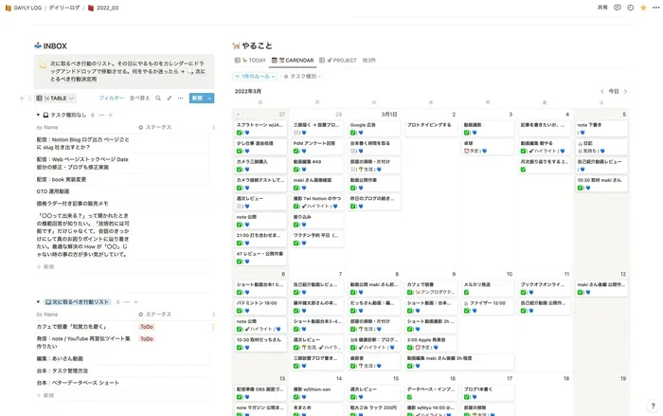Click plus icon on the 27 calendar cell
The image size is (663, 416).
coord(238,115)
